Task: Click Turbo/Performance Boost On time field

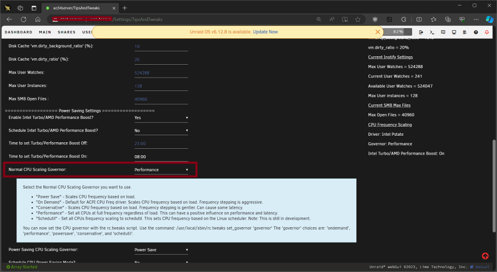Action: [161, 157]
